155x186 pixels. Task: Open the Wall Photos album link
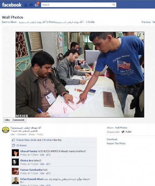[x=121, y=128]
